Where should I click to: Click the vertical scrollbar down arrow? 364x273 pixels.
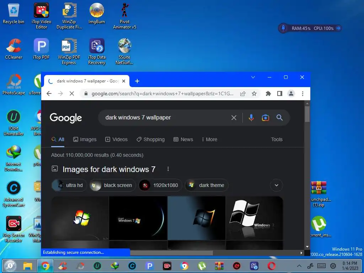point(307,247)
